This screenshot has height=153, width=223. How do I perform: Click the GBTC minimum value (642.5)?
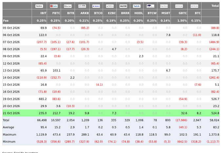[x=182, y=142]
